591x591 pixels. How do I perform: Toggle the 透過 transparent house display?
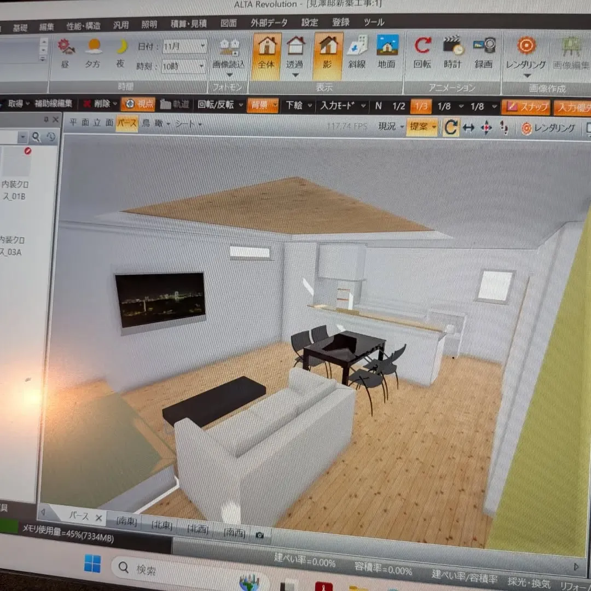click(295, 52)
